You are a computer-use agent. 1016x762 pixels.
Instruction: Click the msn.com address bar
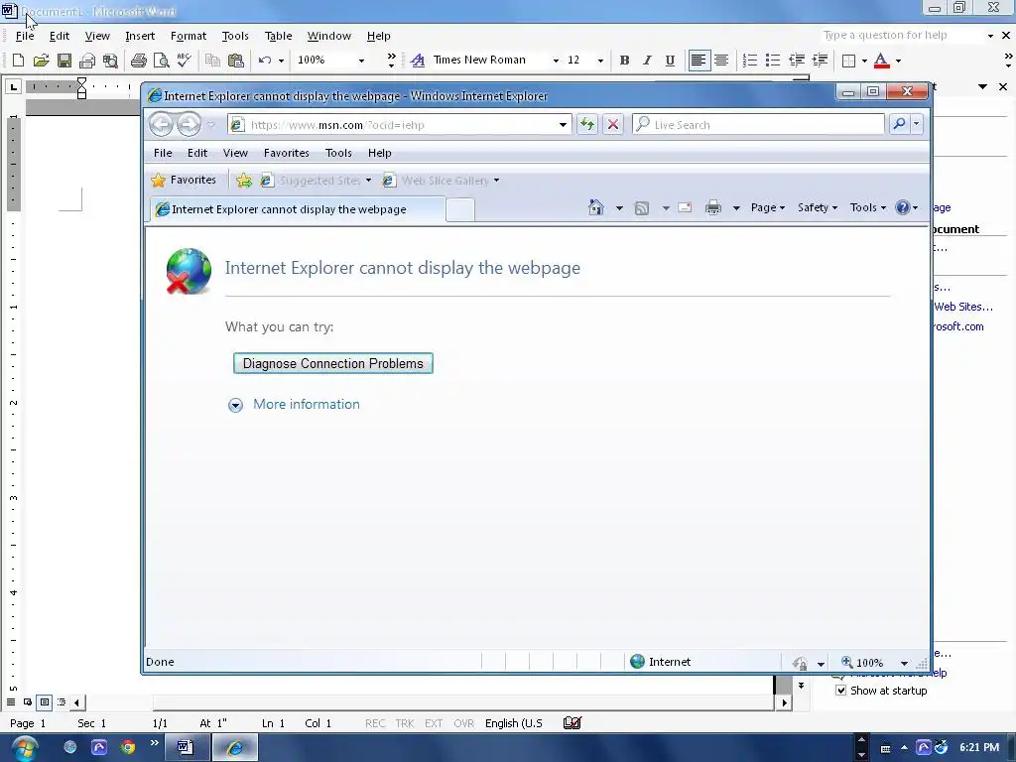click(x=392, y=124)
